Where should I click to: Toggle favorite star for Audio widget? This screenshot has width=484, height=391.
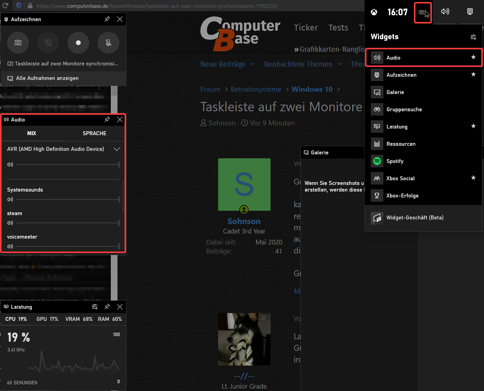click(473, 57)
